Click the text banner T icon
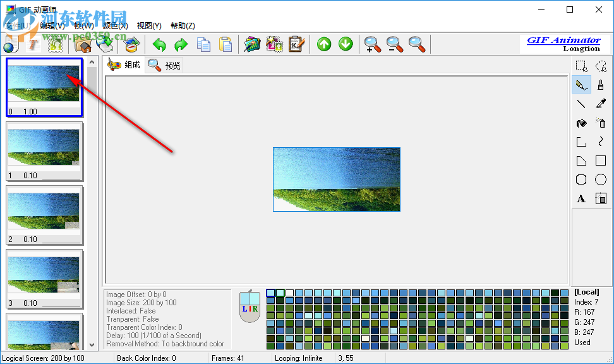The image size is (614, 364). [x=33, y=44]
